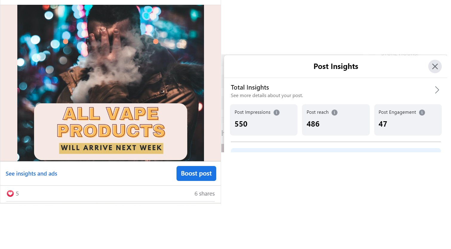Viewport: 451px width, 249px height.
Task: Click the Post Engagement info icon
Action: [422, 113]
